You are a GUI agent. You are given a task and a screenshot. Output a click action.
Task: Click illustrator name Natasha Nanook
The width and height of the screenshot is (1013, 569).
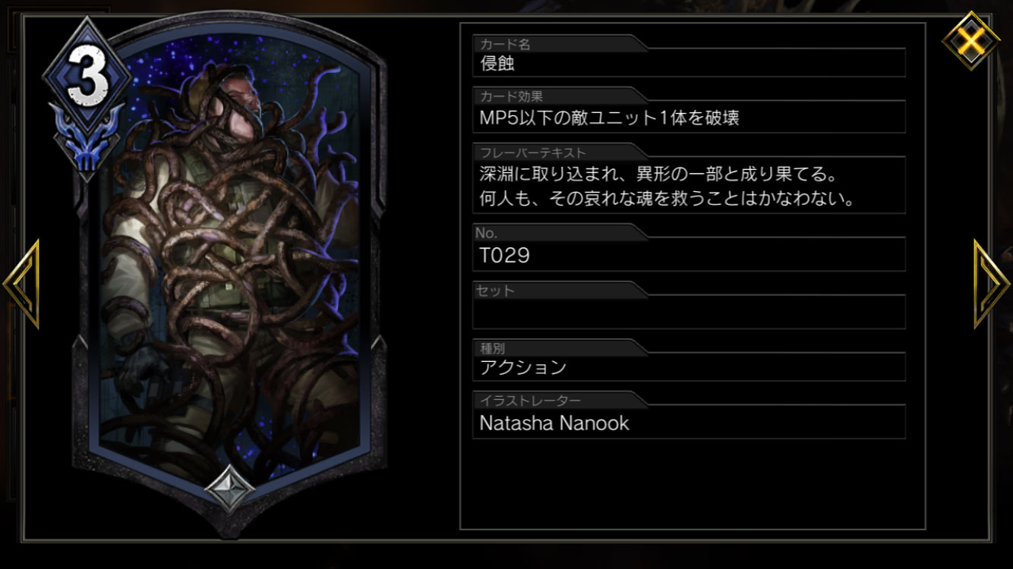(x=554, y=423)
